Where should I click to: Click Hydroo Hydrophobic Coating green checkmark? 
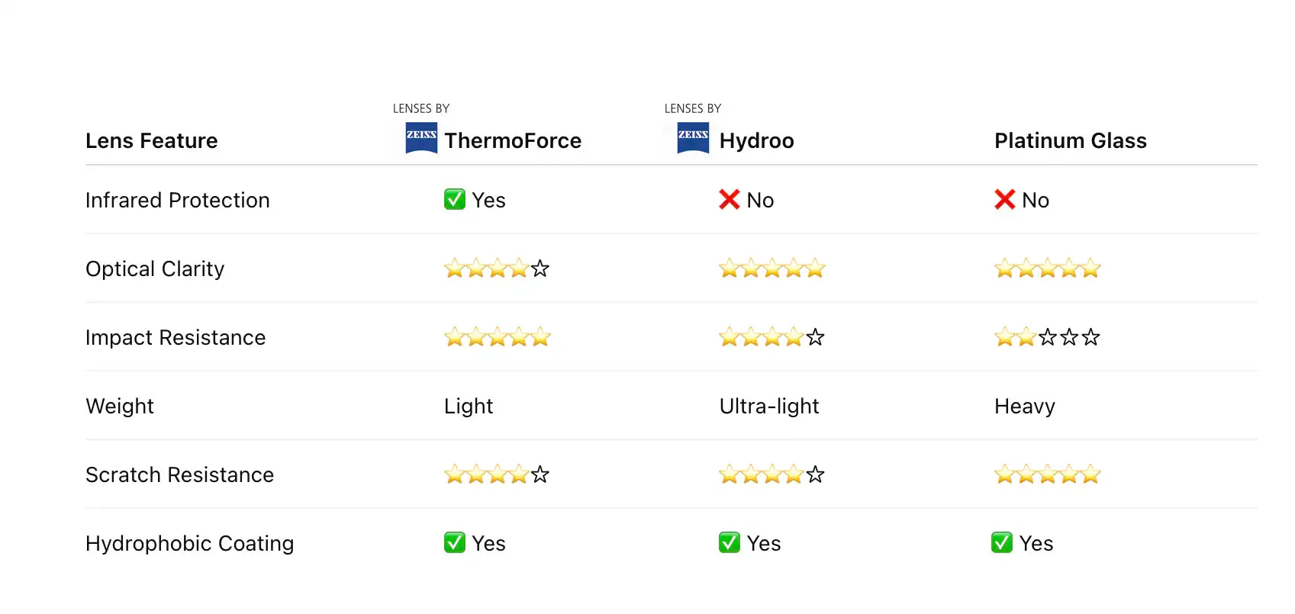click(730, 543)
